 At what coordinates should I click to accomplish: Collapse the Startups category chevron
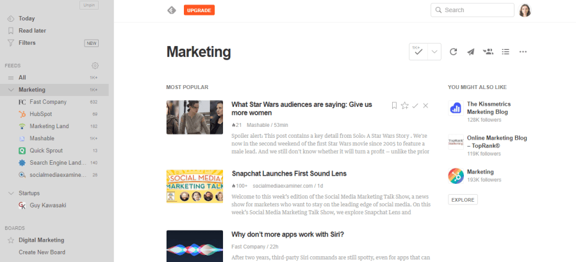(11, 193)
